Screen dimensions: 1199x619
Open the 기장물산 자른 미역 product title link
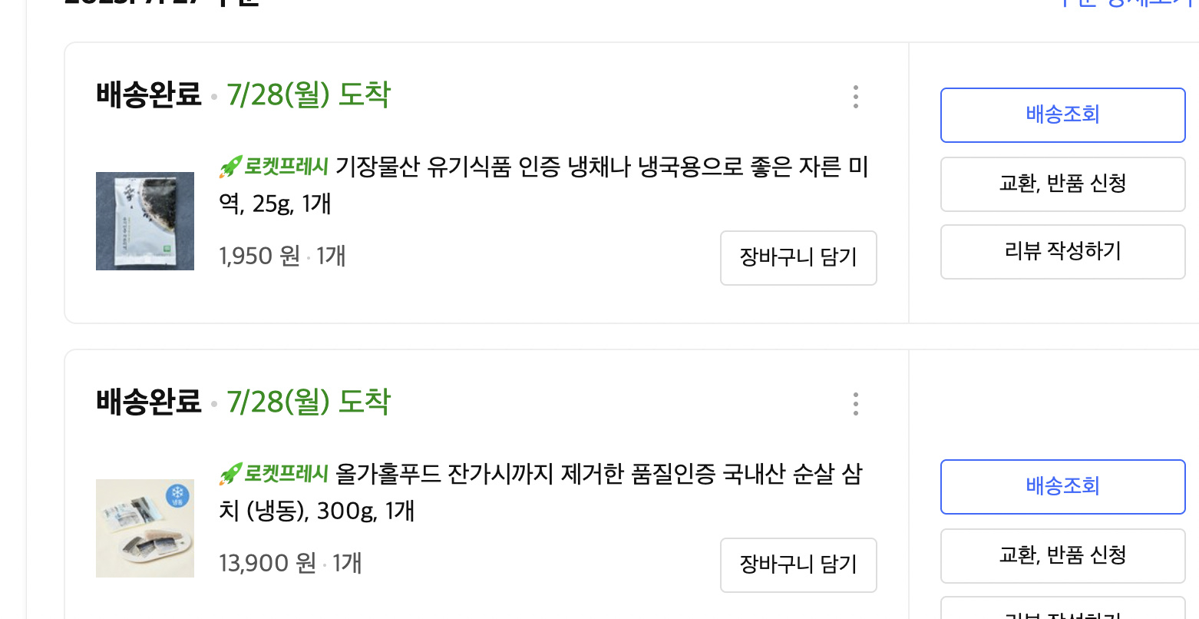click(x=543, y=185)
